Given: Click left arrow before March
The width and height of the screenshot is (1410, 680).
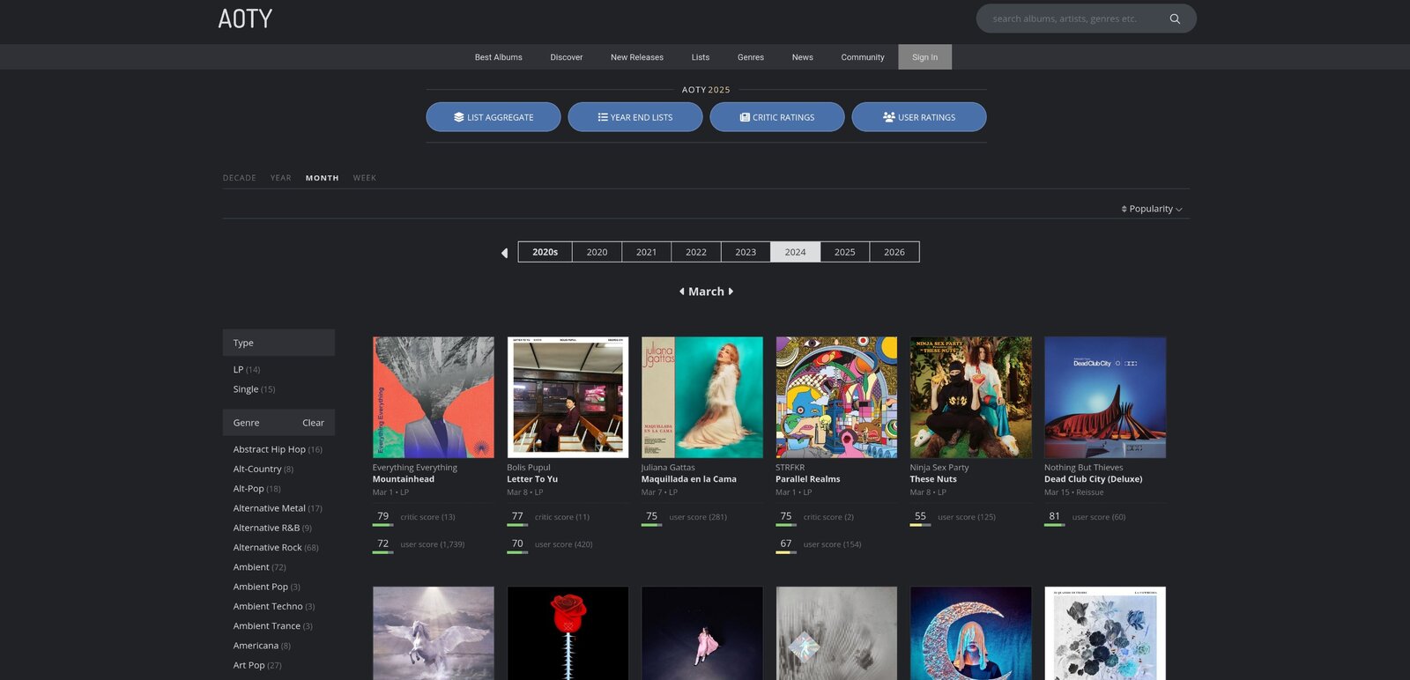Looking at the screenshot, I should click(681, 292).
